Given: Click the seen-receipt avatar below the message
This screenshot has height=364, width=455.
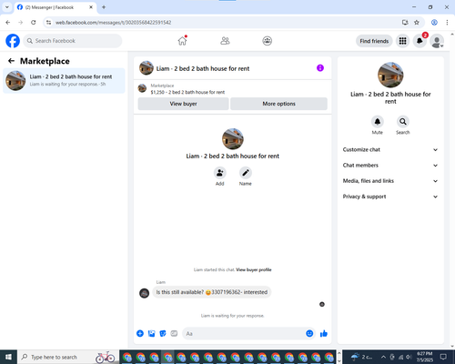Looking at the screenshot, I should [x=322, y=304].
